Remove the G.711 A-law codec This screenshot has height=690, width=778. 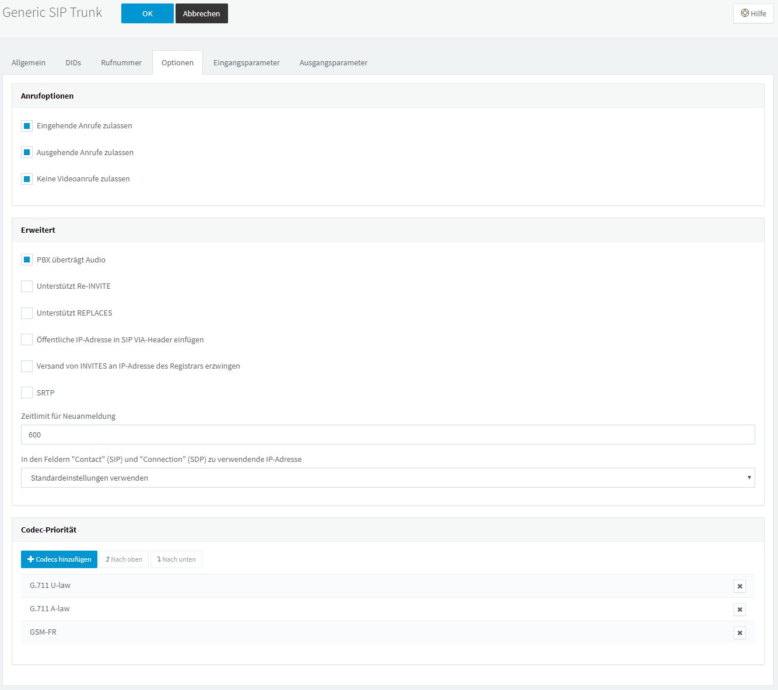click(740, 610)
